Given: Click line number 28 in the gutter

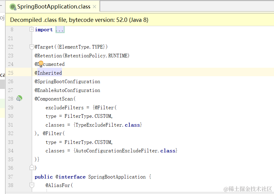Looking at the screenshot, I should (x=11, y=99).
